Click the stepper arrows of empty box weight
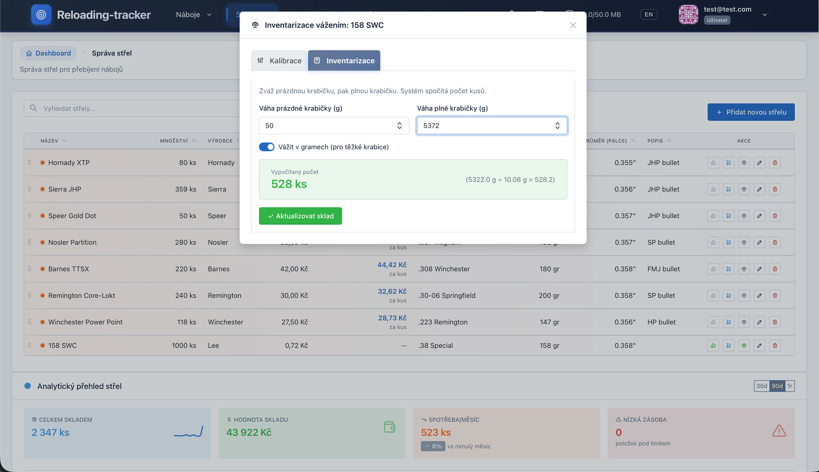This screenshot has width=819, height=472. pos(399,126)
